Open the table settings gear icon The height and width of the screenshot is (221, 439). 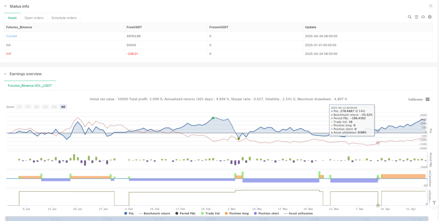click(x=430, y=17)
